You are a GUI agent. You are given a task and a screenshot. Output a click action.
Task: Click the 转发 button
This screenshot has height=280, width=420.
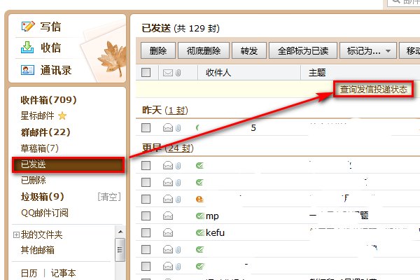pos(249,50)
